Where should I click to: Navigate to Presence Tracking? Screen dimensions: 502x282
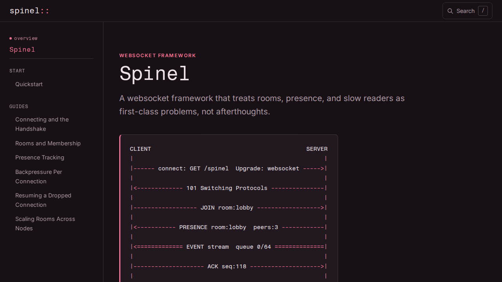tap(40, 157)
